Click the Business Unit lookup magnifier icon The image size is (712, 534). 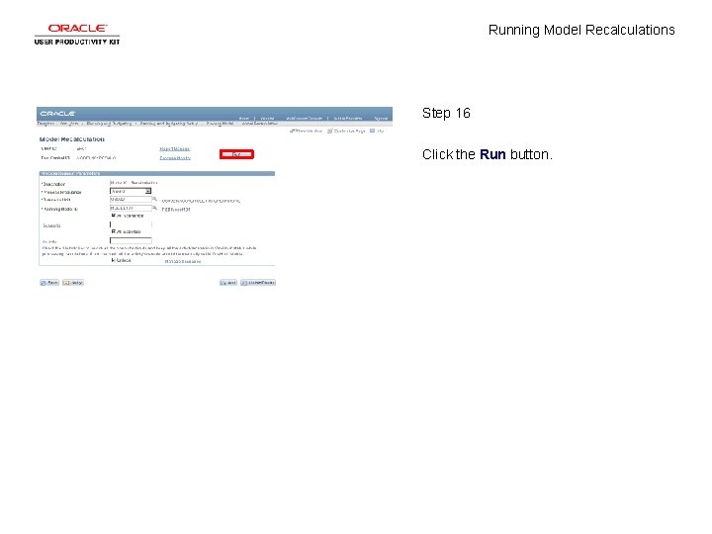(x=155, y=200)
